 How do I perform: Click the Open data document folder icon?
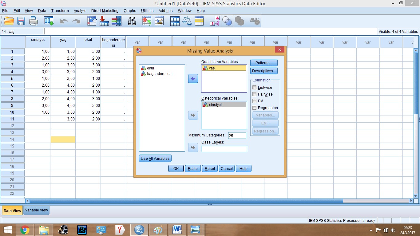tap(9, 21)
